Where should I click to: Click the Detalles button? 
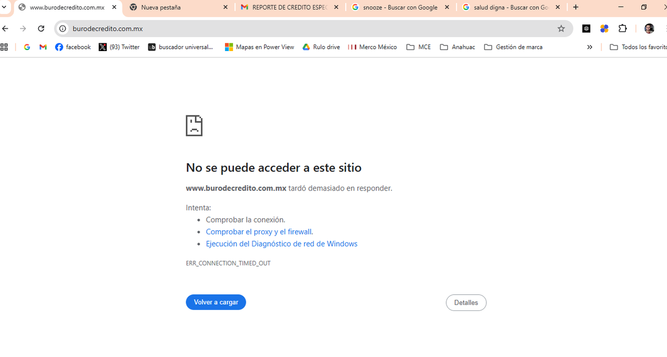(466, 303)
